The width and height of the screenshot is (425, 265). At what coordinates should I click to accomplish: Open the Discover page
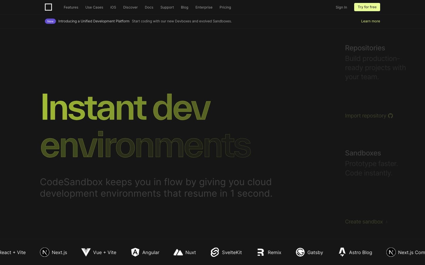click(130, 7)
